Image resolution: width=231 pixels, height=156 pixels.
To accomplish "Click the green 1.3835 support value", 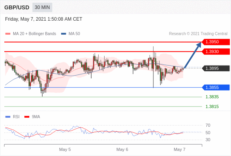I will click(212, 97).
